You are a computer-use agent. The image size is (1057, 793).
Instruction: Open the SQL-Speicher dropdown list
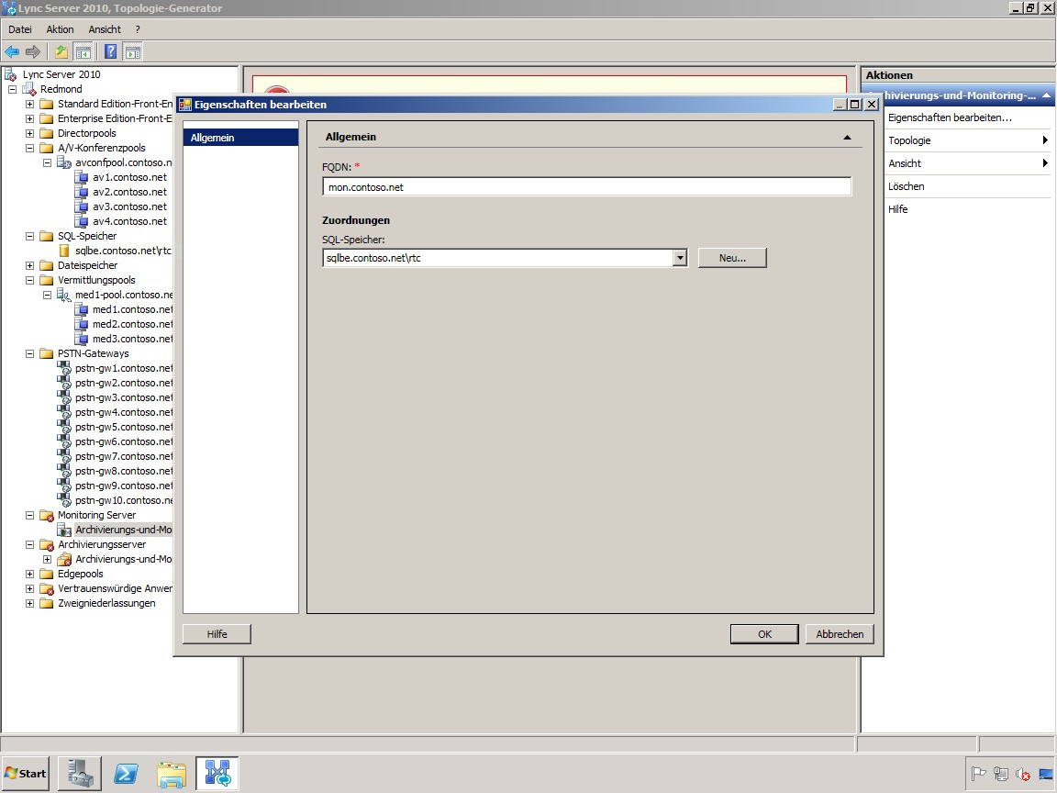[x=680, y=258]
